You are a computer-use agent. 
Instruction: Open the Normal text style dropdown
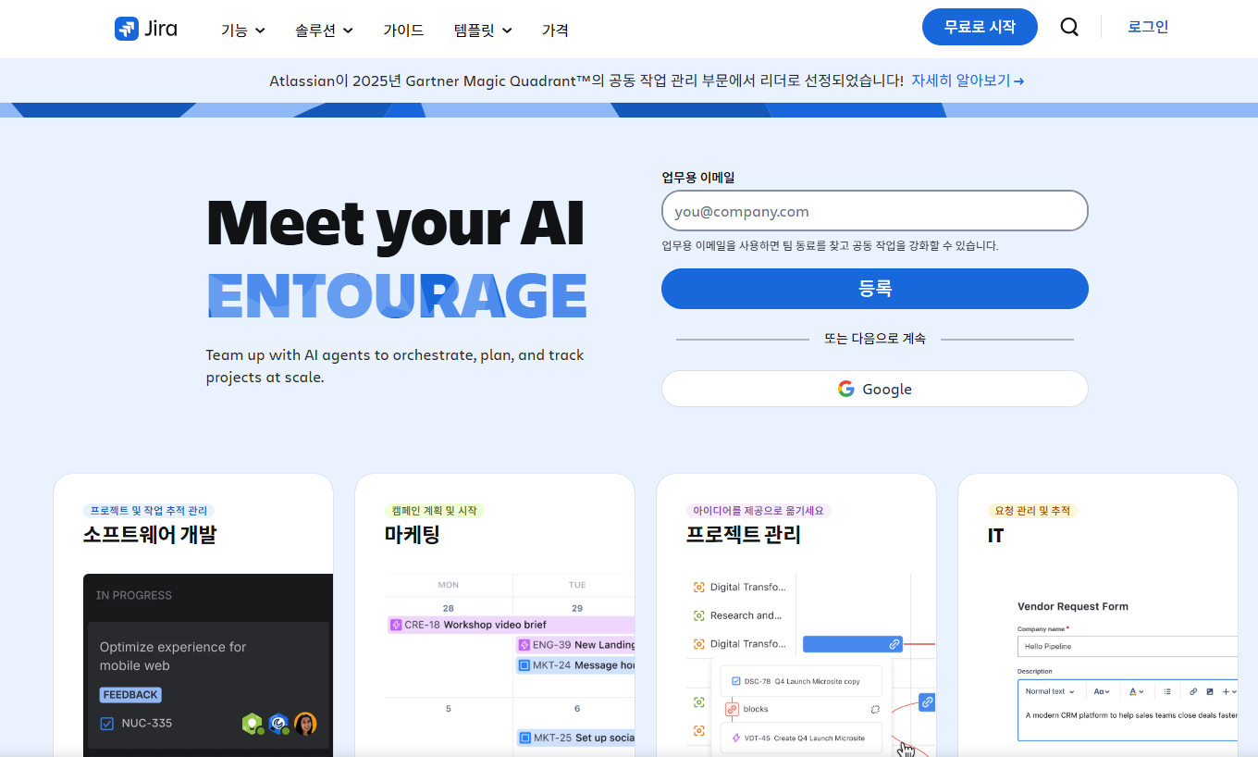[1050, 691]
